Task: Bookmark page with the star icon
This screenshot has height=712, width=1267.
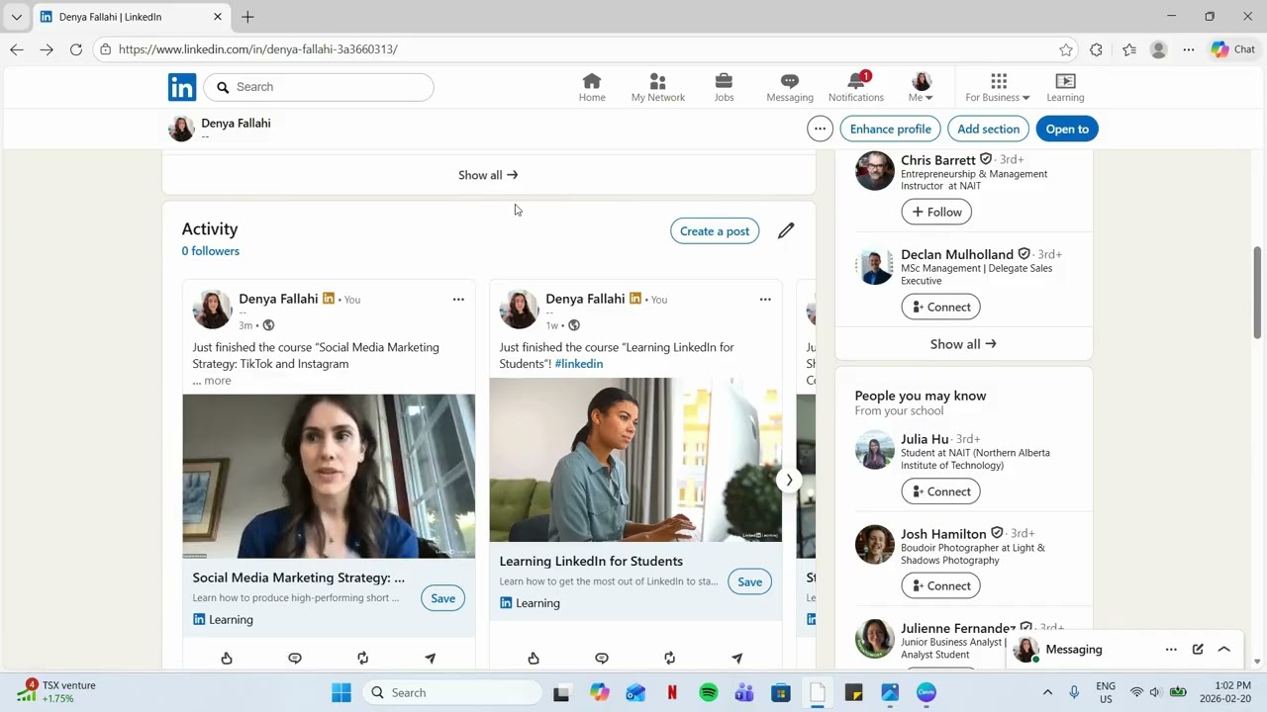Action: (1066, 49)
